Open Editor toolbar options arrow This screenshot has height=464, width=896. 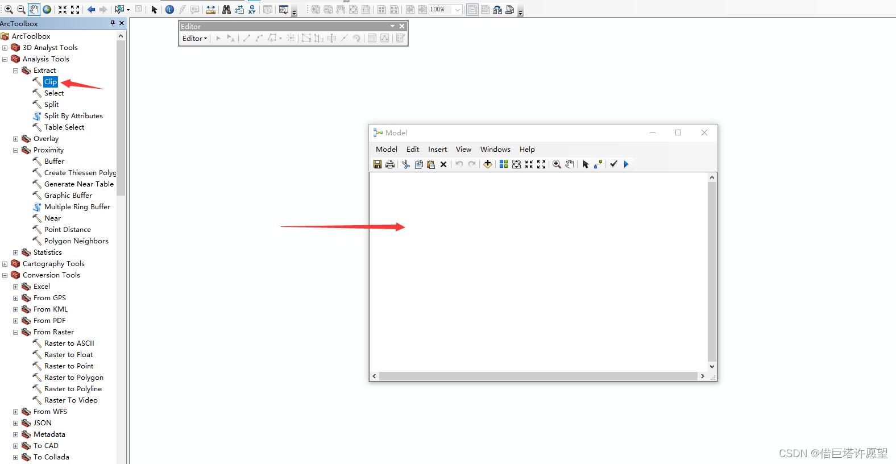click(x=392, y=26)
